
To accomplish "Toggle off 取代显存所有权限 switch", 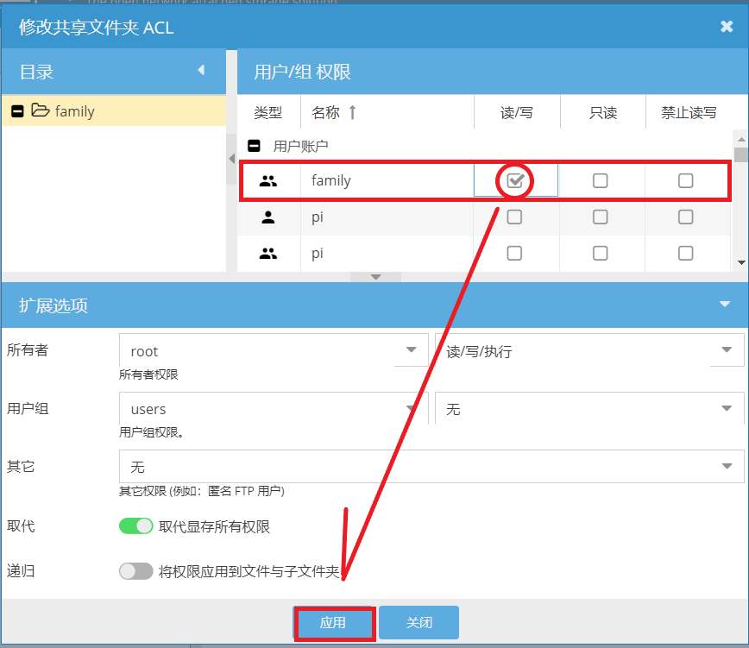I will click(x=136, y=525).
